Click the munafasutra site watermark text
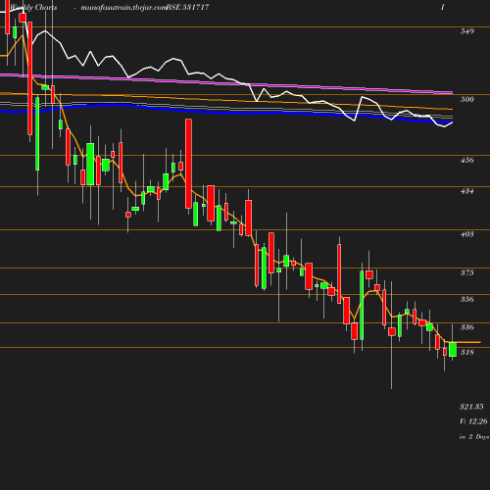490x490 pixels. coord(123,8)
